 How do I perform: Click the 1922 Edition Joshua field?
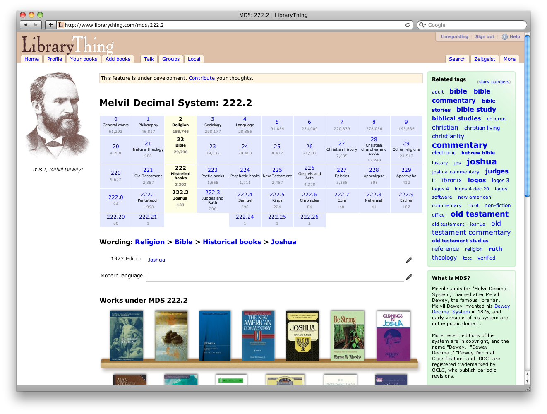point(275,260)
